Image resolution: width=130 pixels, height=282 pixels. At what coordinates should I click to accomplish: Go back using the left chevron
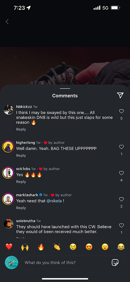point(7,22)
